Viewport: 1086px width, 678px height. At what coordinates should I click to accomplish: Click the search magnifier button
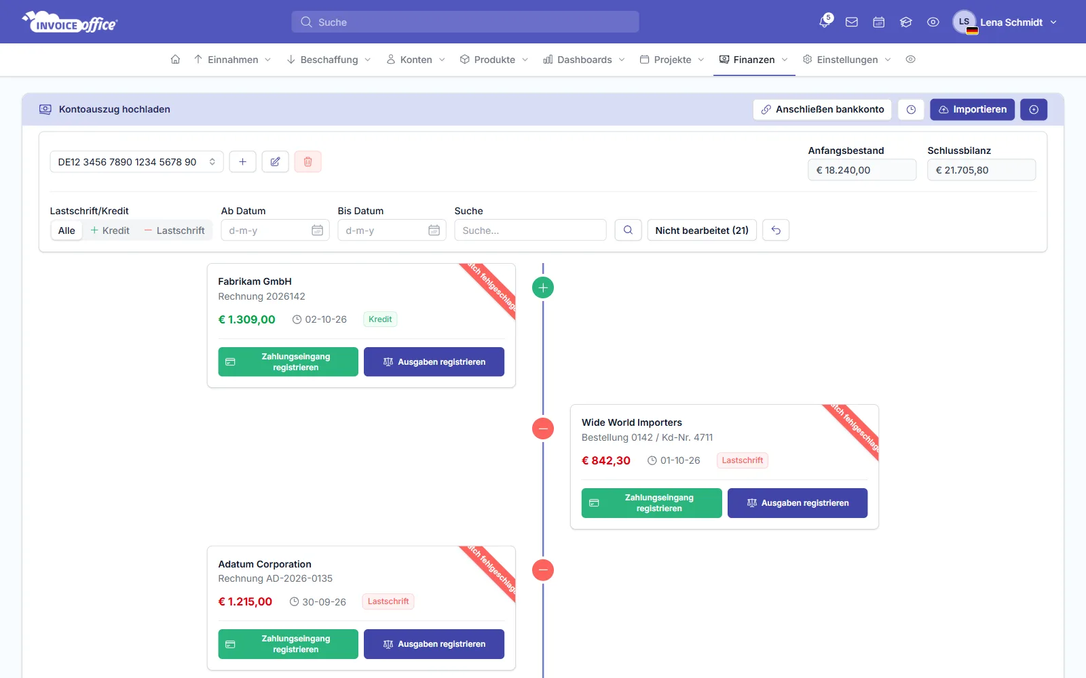(628, 230)
